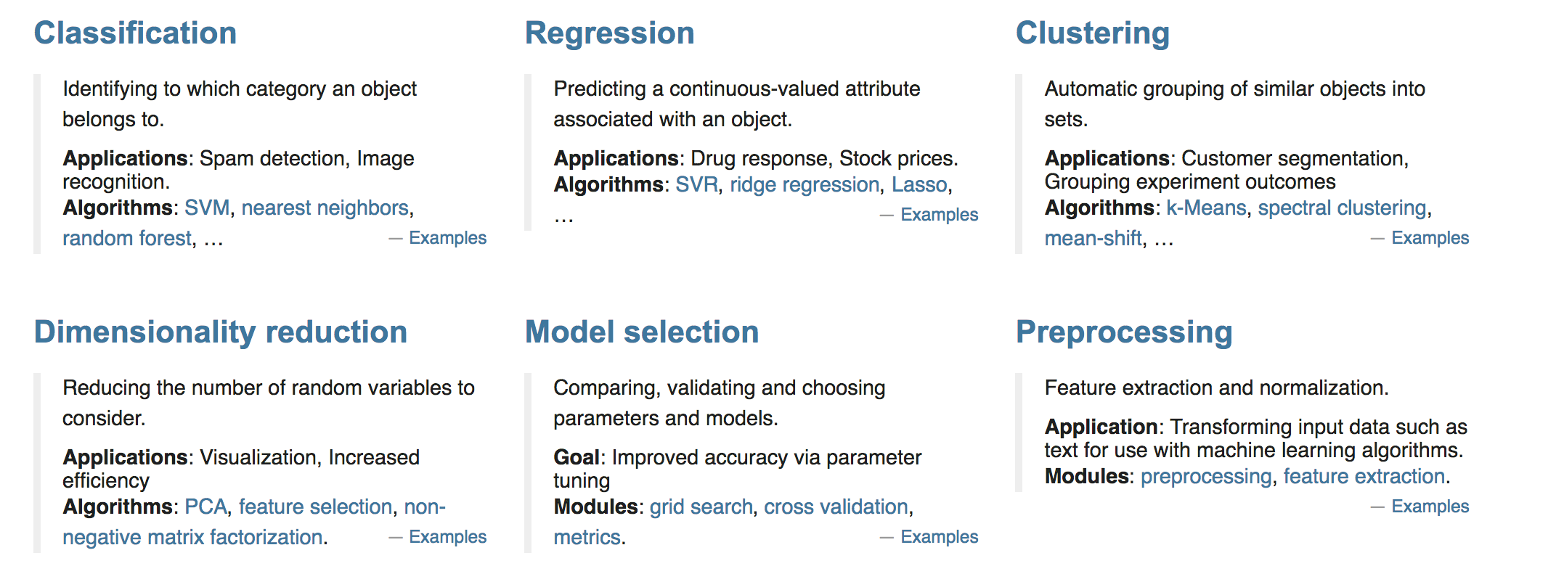Click the mean-shift link
Screen dimensions: 1564x582
[x=1093, y=239]
